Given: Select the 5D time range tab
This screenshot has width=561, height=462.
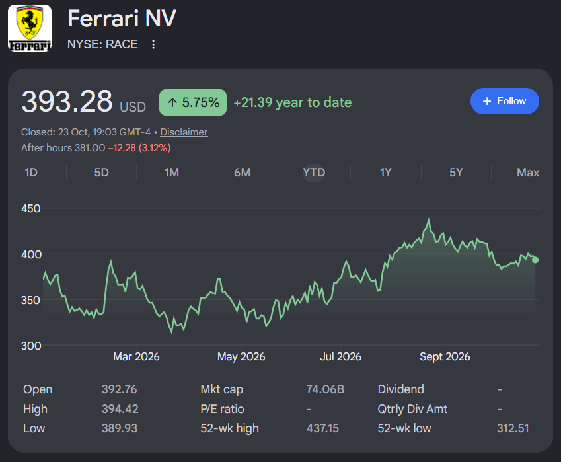Looking at the screenshot, I should click(101, 173).
